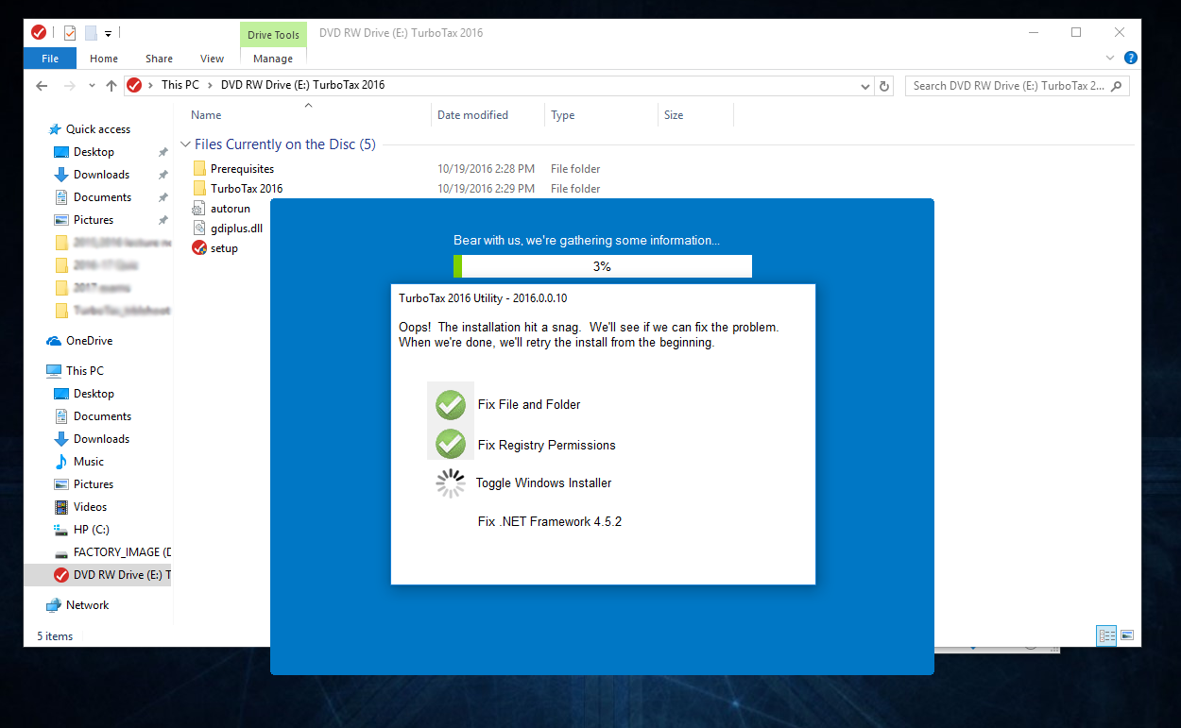This screenshot has height=728, width=1181.
Task: Open Documents under This PC
Action: tap(102, 416)
